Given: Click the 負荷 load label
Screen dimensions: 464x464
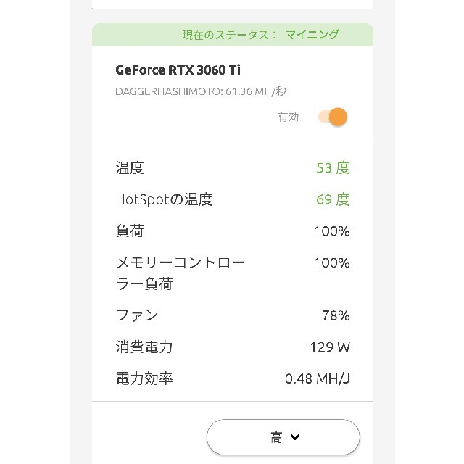Looking at the screenshot, I should 130,231.
